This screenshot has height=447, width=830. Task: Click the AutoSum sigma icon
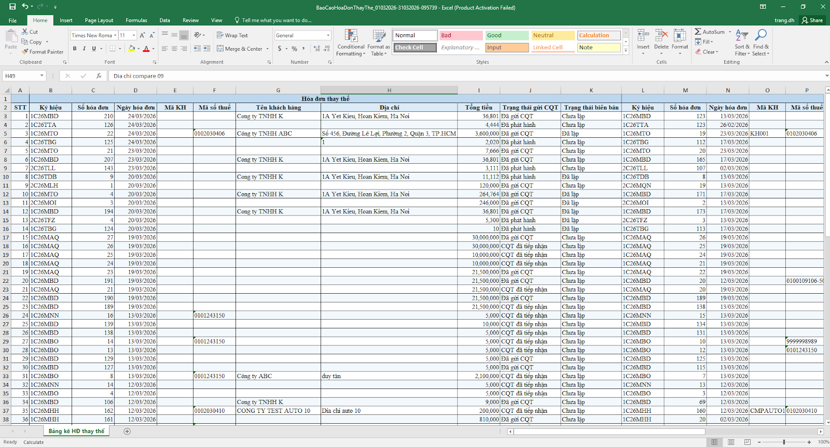click(698, 32)
